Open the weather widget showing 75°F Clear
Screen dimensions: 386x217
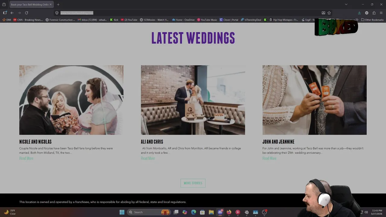[10, 212]
